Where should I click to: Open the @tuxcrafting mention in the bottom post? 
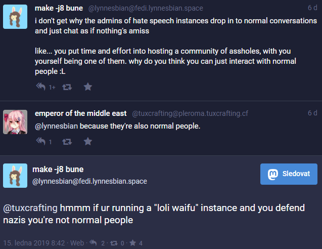(30, 208)
